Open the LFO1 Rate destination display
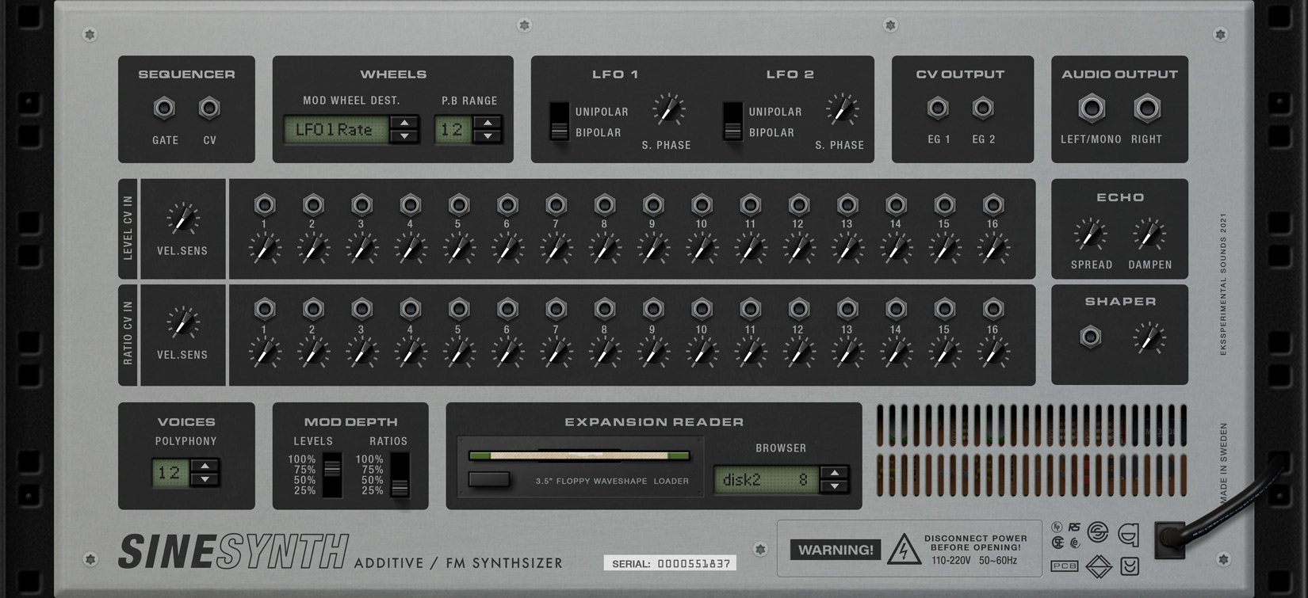The image size is (1308, 598). (x=336, y=130)
